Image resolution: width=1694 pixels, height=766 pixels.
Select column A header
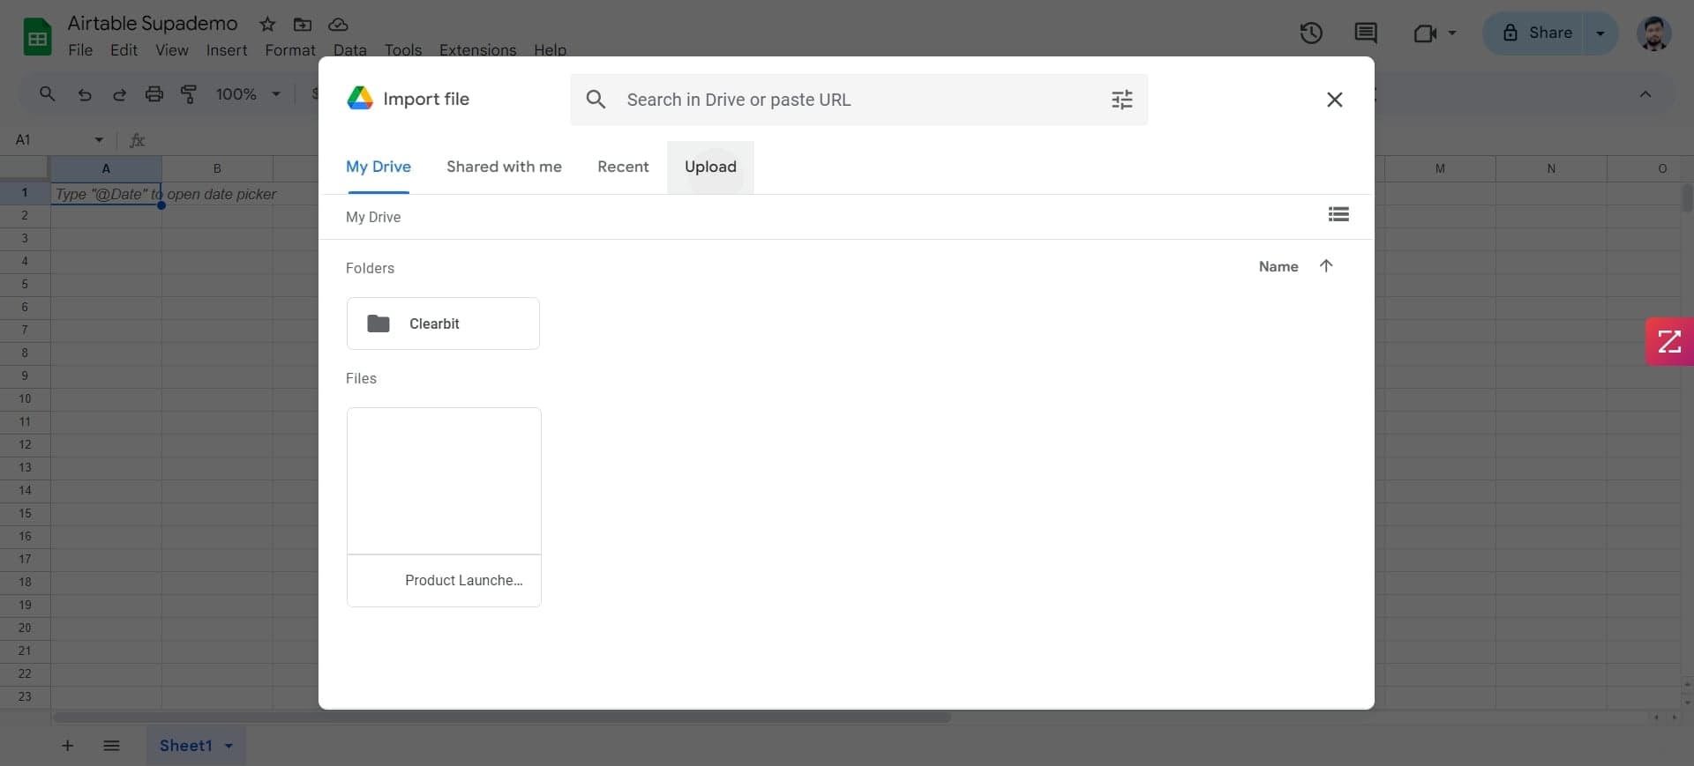point(106,168)
